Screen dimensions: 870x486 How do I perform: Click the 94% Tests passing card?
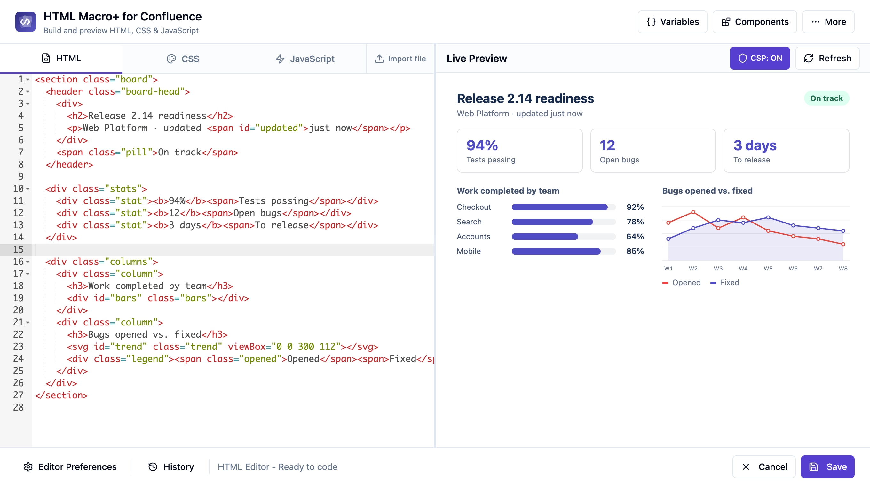519,151
